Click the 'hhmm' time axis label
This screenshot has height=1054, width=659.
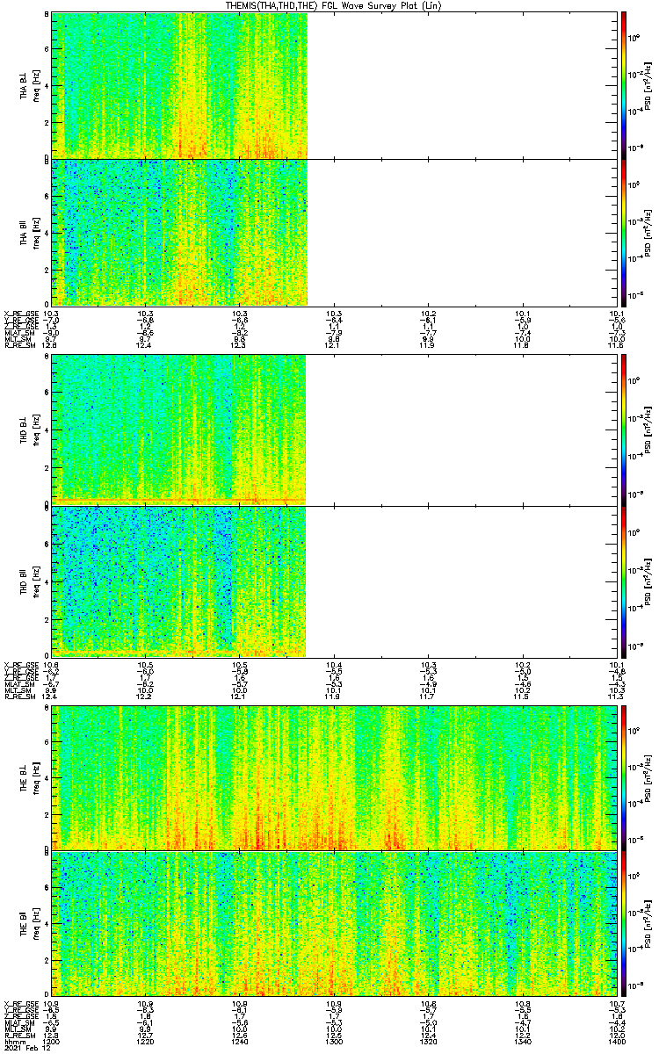pos(13,1040)
